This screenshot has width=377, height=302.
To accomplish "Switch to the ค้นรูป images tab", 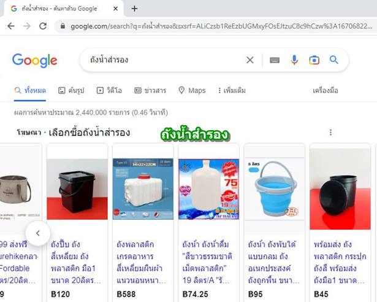I will (71, 91).
